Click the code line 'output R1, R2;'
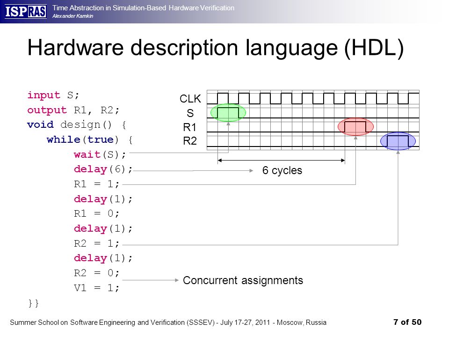This screenshot has width=449, height=337. [x=73, y=110]
